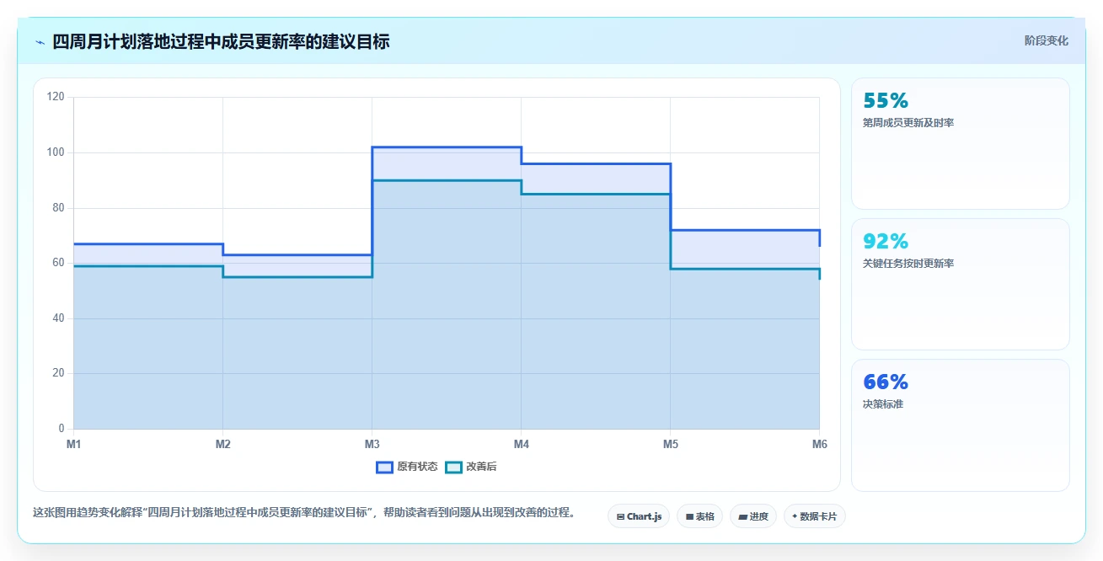Click the M5 axis label

click(670, 444)
